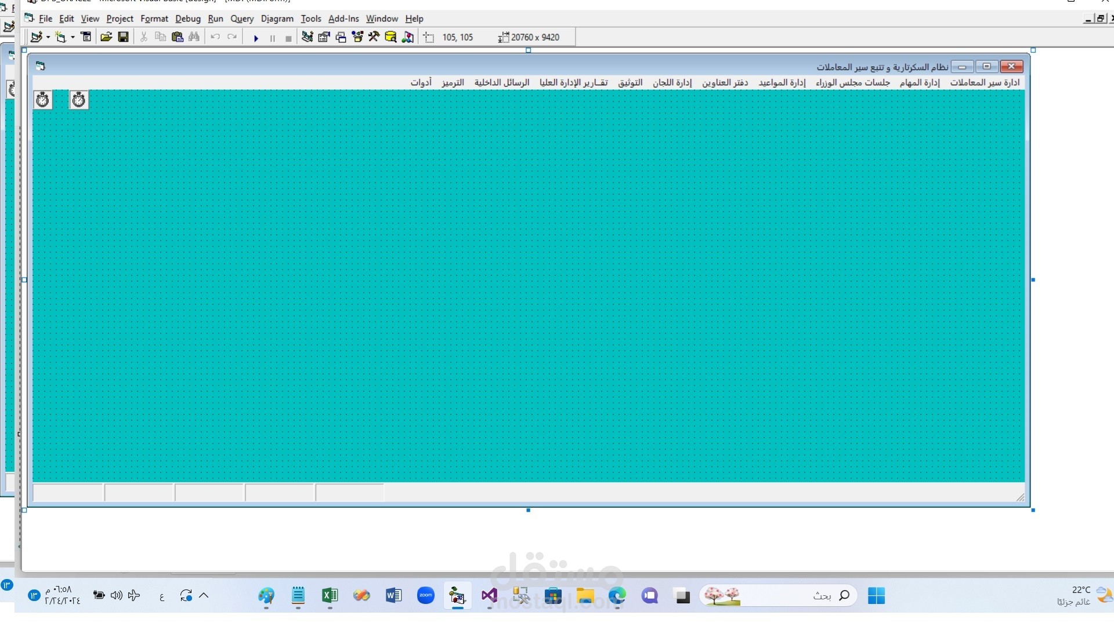Viewport: 1114px width, 626px height.
Task: Open the Diagram menu
Action: (x=277, y=19)
